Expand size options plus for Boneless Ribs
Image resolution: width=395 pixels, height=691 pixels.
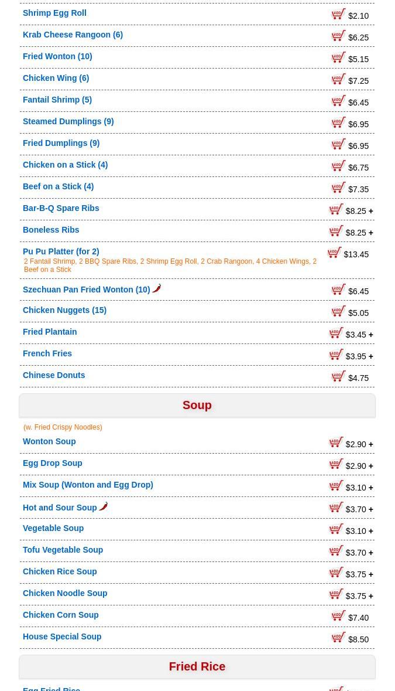click(371, 233)
